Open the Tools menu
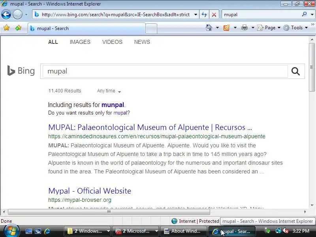Viewport: 316px width, 237px height. (295, 28)
